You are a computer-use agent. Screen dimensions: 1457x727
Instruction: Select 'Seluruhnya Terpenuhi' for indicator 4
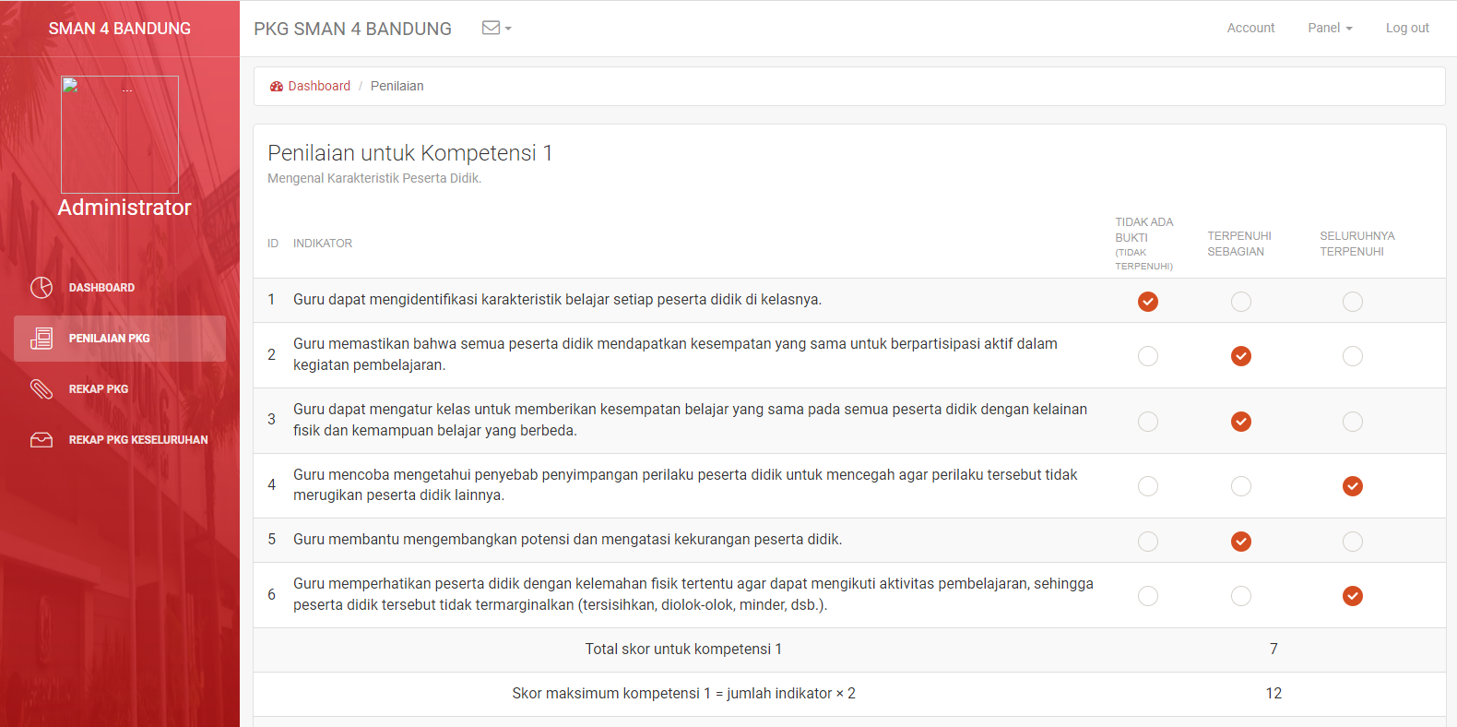click(x=1353, y=486)
